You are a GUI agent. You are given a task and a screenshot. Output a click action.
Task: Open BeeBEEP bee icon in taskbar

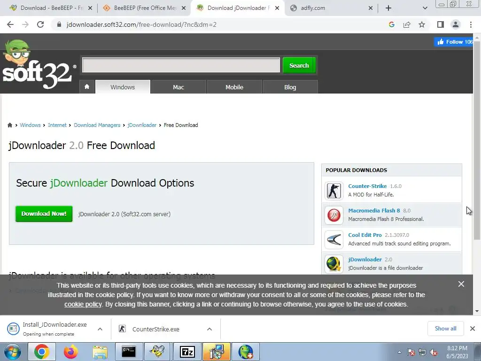click(x=158, y=352)
